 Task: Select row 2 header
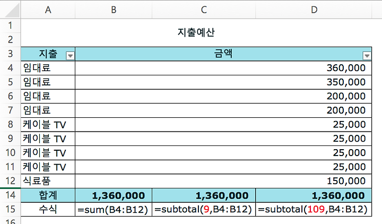10,39
